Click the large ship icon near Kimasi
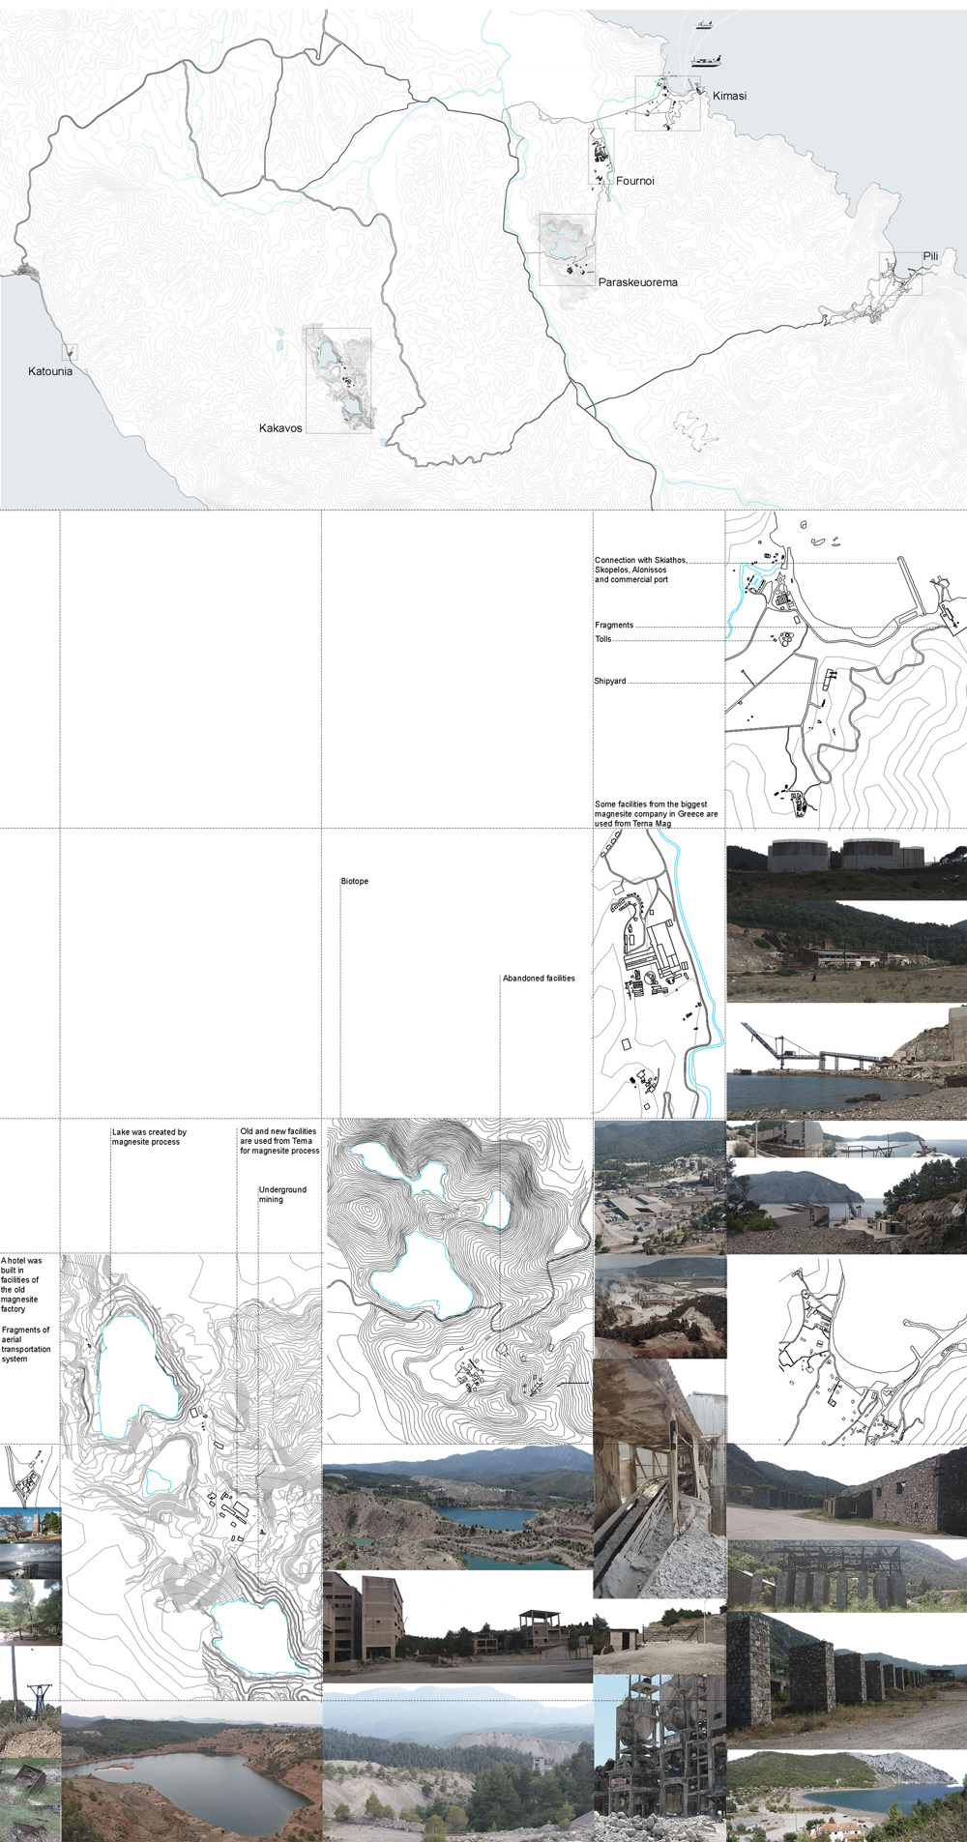The height and width of the screenshot is (1842, 967). pos(707,62)
